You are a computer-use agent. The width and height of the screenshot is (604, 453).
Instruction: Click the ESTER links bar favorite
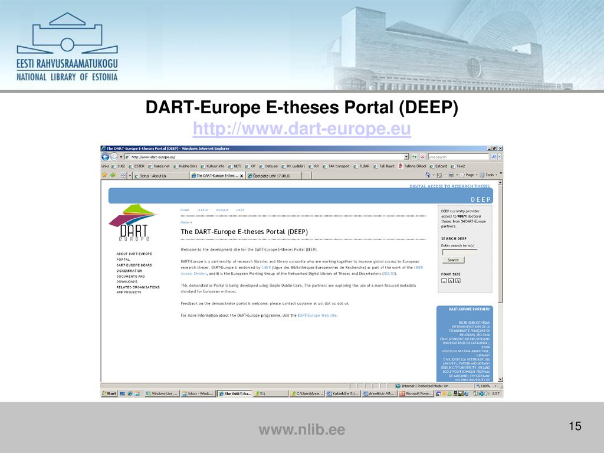[x=137, y=166]
